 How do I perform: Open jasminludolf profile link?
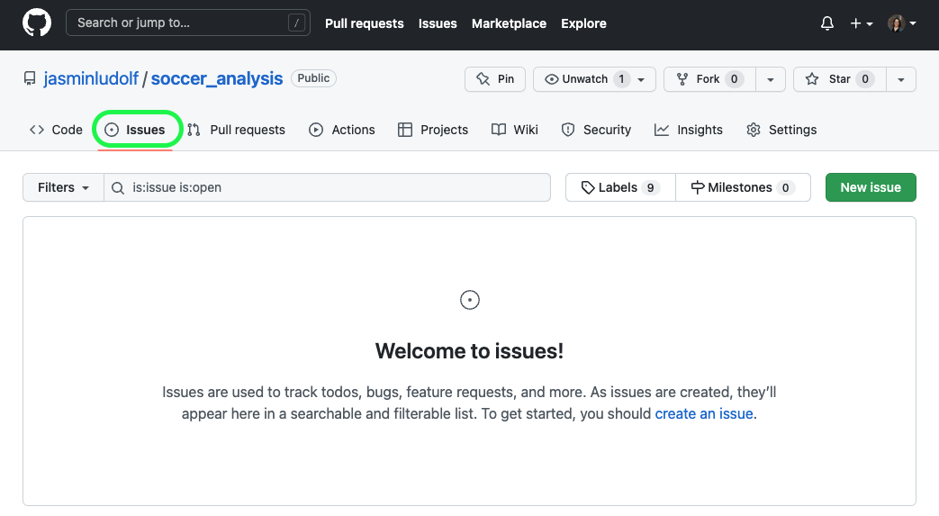(90, 78)
